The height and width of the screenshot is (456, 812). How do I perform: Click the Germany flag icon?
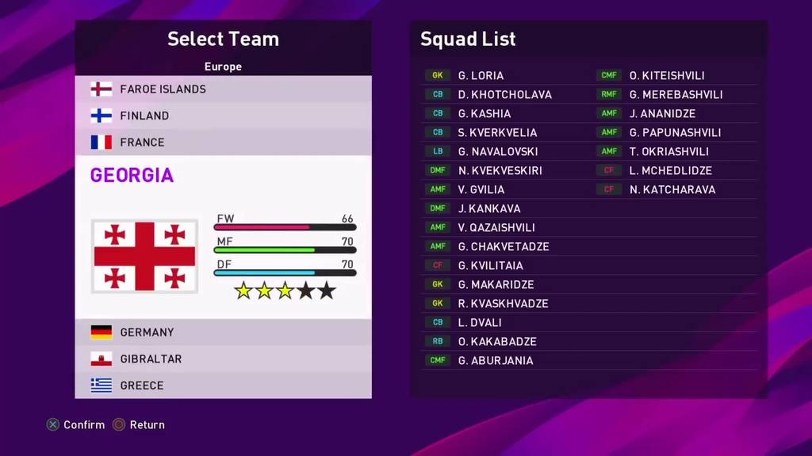click(101, 332)
